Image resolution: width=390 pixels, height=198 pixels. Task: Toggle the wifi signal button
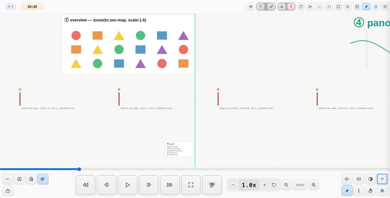pyautogui.click(x=382, y=179)
